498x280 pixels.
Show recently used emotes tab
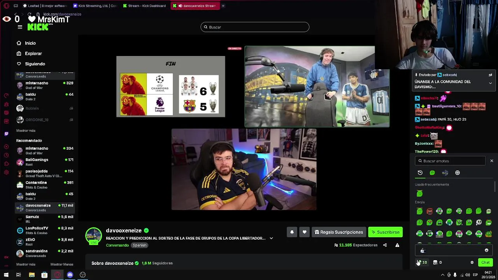tap(420, 173)
